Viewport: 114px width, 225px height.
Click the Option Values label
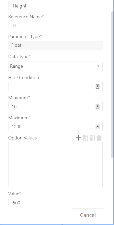(x=22, y=138)
